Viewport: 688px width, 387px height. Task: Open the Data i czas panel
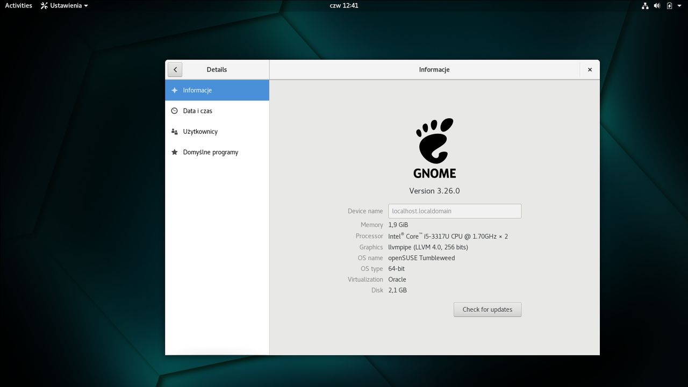tap(217, 111)
